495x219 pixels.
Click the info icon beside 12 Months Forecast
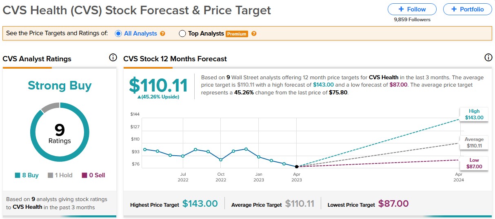point(488,58)
